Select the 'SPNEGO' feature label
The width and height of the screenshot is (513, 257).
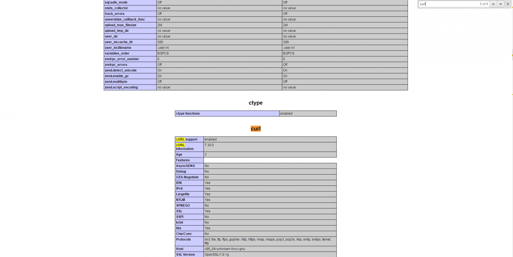point(183,205)
